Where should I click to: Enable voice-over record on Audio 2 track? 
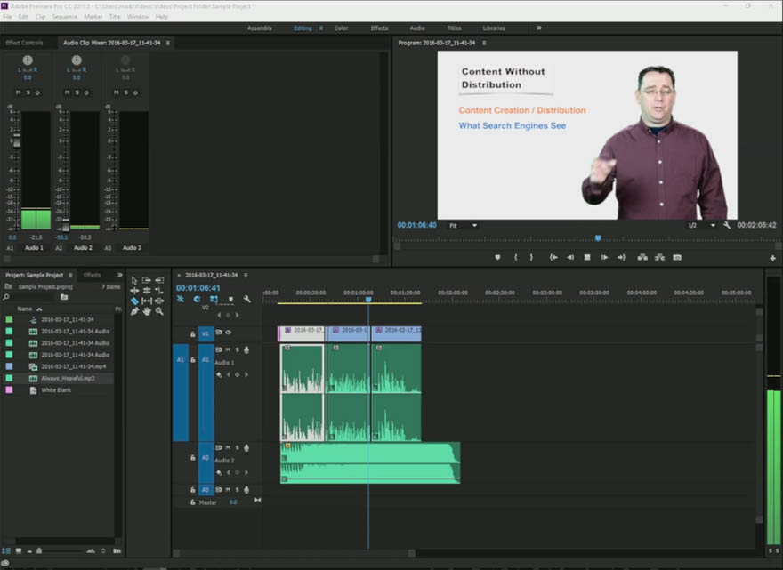(246, 447)
